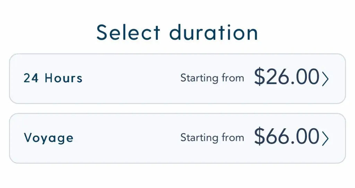Image resolution: width=355 pixels, height=188 pixels.
Task: Click "Starting from" in the 24 Hours row
Action: click(212, 78)
